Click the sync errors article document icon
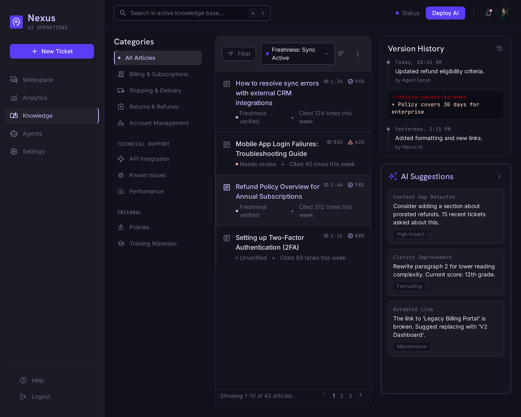 227,84
